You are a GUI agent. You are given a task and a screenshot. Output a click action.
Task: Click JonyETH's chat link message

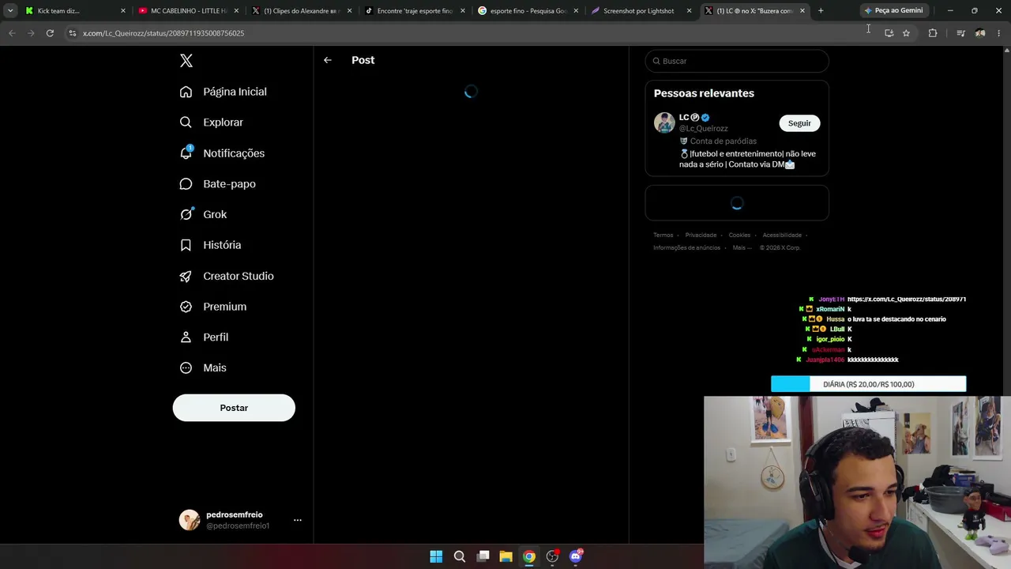[907, 300]
